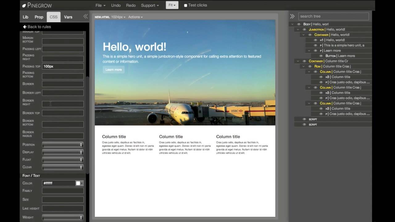Click the Border radius input field
Viewport: 395px width, 222px height.
pos(63,136)
